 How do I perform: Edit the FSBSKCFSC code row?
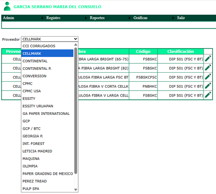(208, 77)
